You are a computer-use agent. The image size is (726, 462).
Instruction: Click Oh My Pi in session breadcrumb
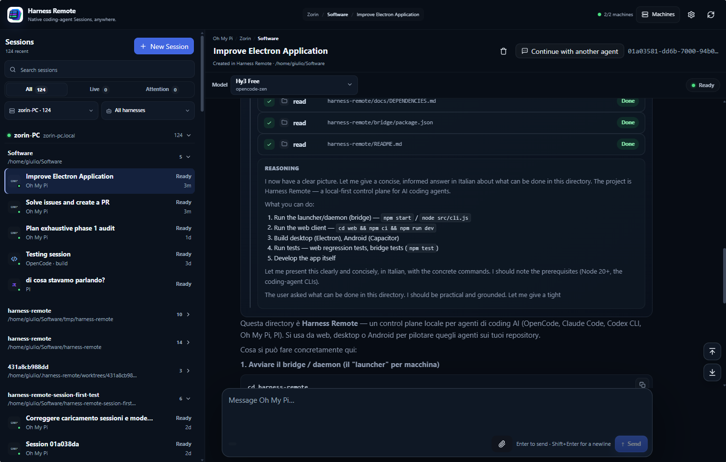(223, 39)
